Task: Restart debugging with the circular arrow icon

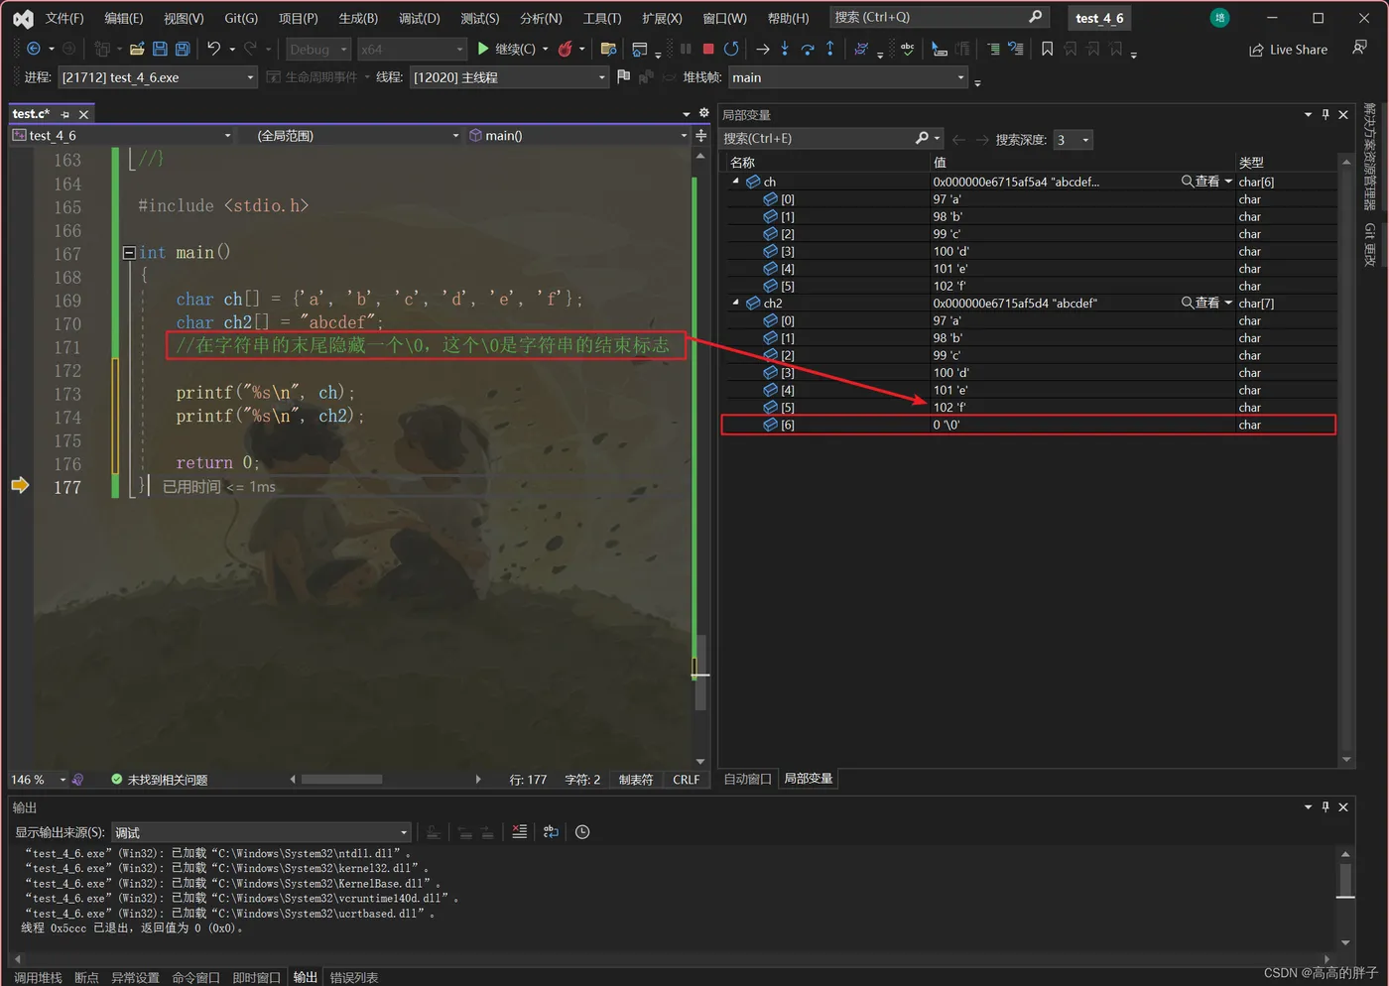Action: coord(731,49)
